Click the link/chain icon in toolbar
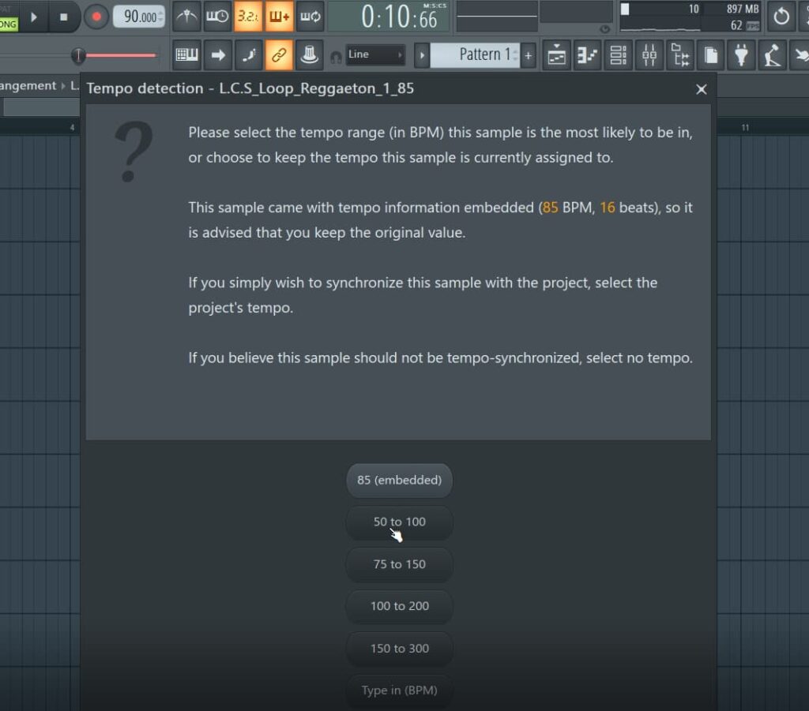The height and width of the screenshot is (711, 809). pos(279,54)
